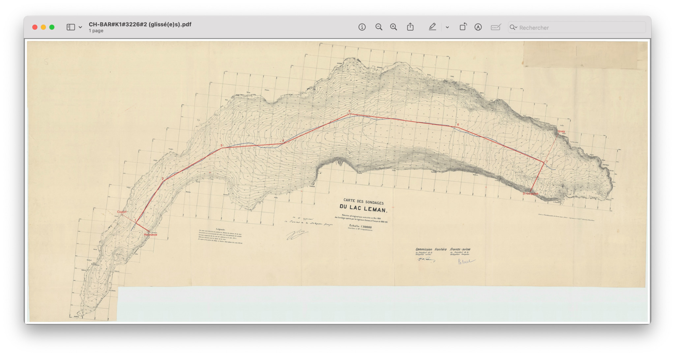675x356 pixels.
Task: Click the 'DU LAC LEMAN' map title
Action: 364,209
